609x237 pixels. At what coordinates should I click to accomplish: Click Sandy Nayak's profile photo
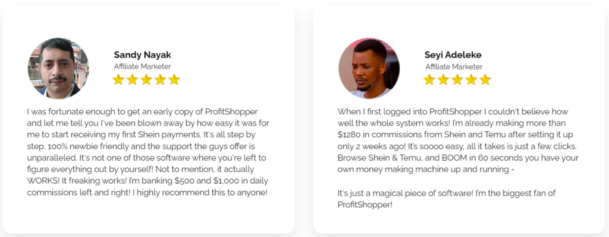(x=58, y=68)
